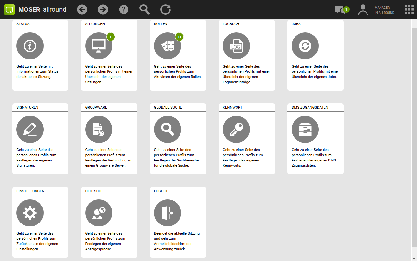Open help via the question mark icon
The width and height of the screenshot is (417, 261).
[x=124, y=9]
